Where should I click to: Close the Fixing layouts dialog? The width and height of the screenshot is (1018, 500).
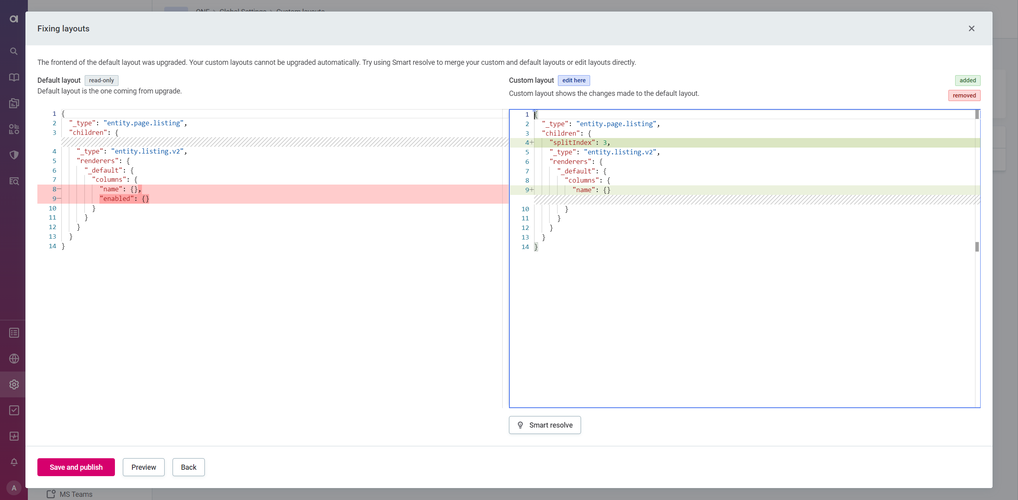(x=971, y=28)
